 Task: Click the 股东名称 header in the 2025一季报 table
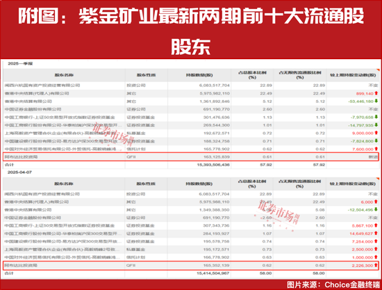click(x=64, y=75)
